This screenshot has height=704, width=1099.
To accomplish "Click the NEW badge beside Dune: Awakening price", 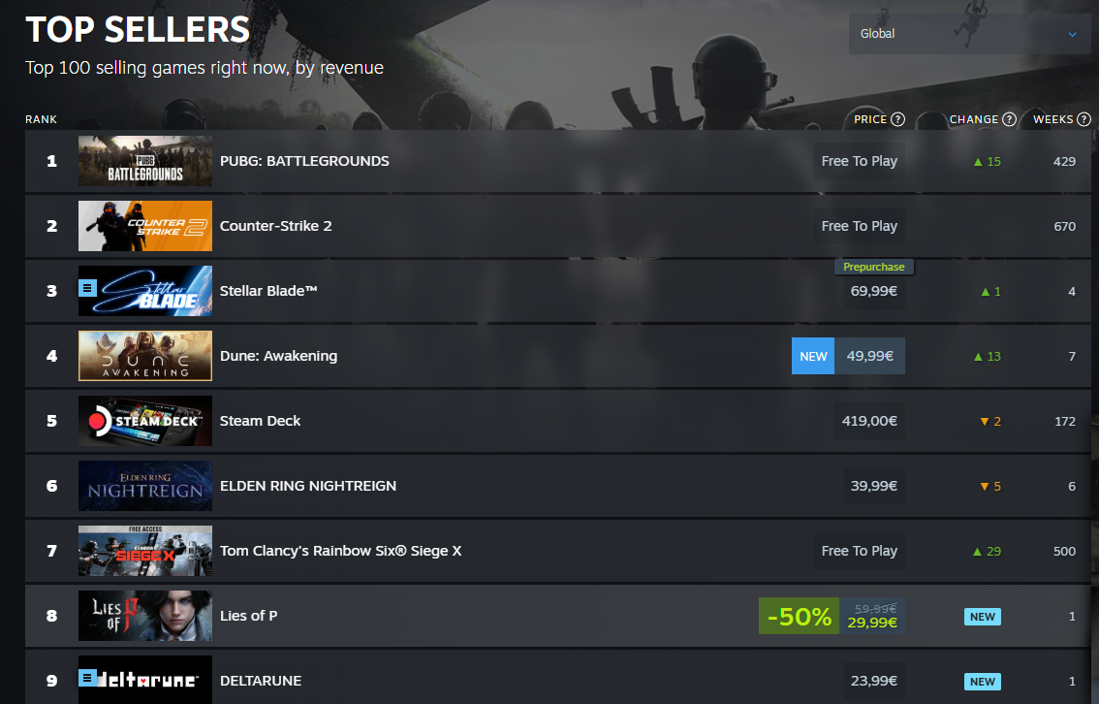I will click(x=813, y=356).
